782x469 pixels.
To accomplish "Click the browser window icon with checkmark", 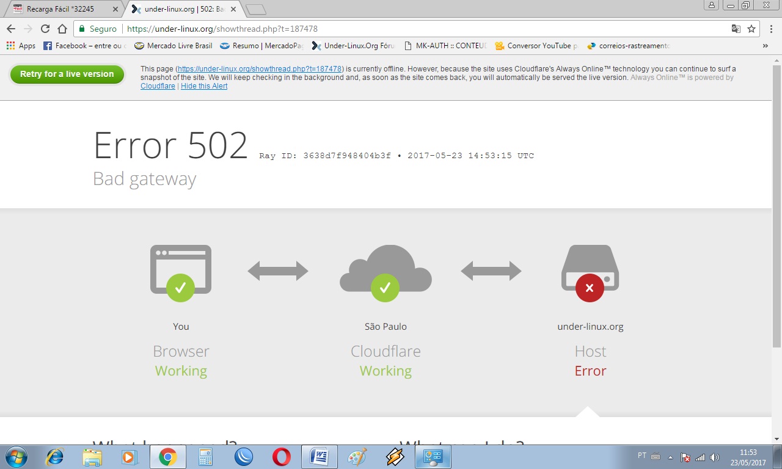I will (x=181, y=272).
